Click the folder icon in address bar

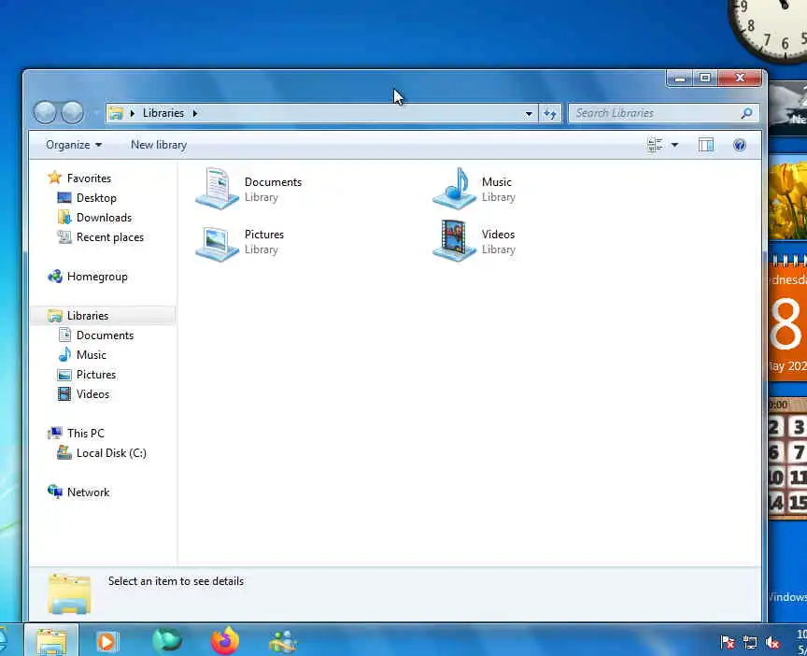click(117, 113)
